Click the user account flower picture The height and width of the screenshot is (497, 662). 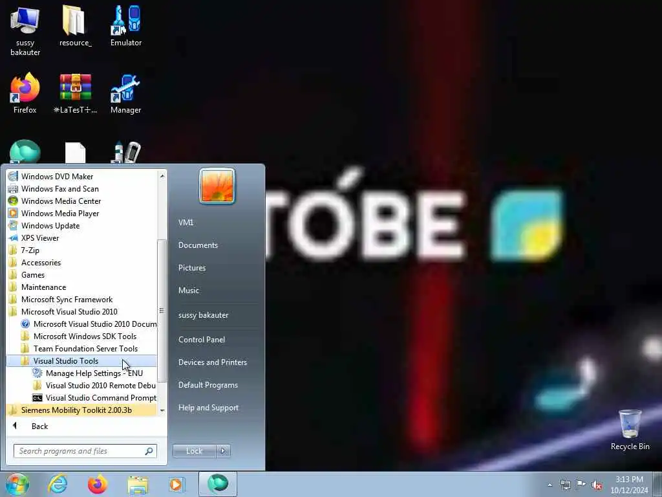point(217,186)
